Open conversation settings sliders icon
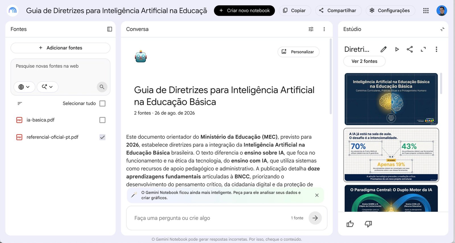This screenshot has height=243, width=455. [x=311, y=29]
